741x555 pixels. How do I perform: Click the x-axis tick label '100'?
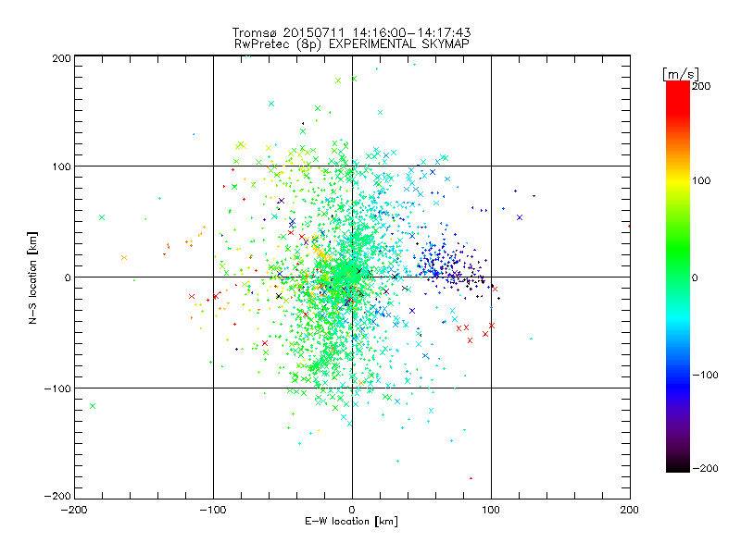[491, 511]
